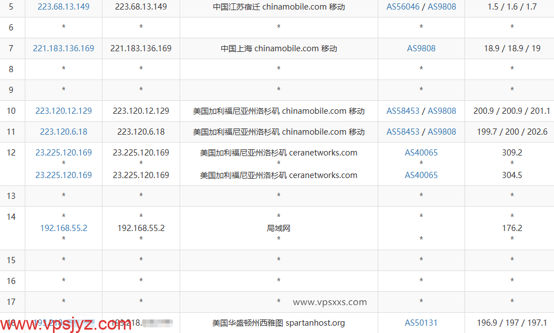This screenshot has height=333, width=554.
Task: Open the 192.168.55.2 link on hop 14
Action: (x=63, y=228)
